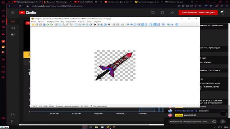Click the 06:00 PM timeline label

pyautogui.click(x=55, y=114)
